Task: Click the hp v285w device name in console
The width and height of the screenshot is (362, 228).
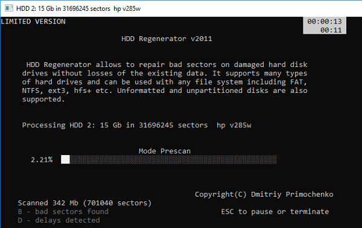Action: [x=234, y=125]
